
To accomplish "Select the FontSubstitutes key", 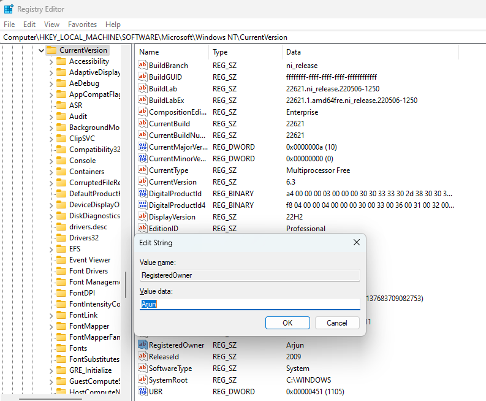I will pyautogui.click(x=94, y=359).
